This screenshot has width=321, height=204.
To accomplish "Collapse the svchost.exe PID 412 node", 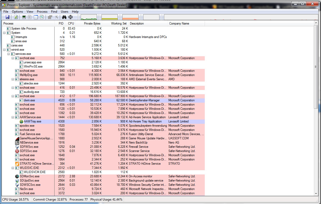I will coord(13,96).
